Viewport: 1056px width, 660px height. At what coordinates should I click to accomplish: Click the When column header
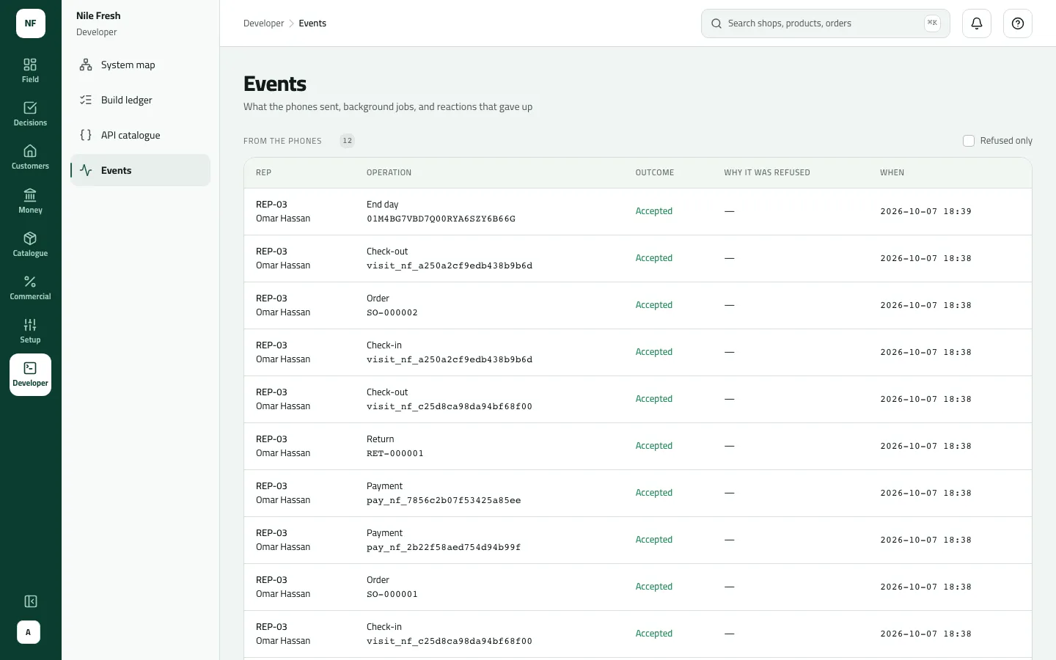(x=892, y=173)
